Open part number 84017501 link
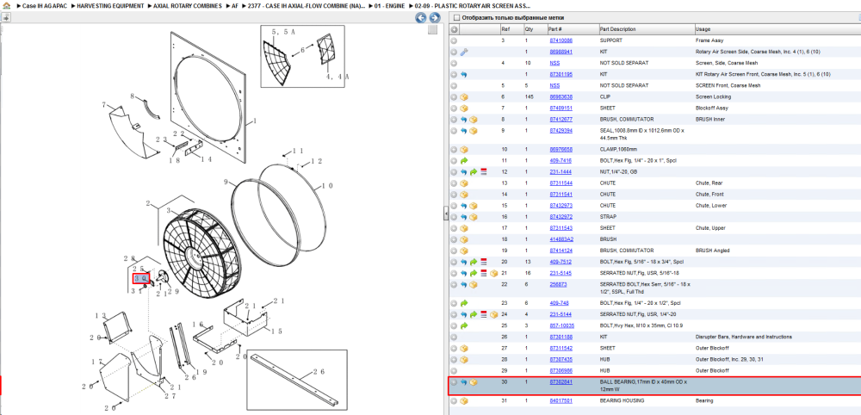The height and width of the screenshot is (415, 861). click(561, 401)
